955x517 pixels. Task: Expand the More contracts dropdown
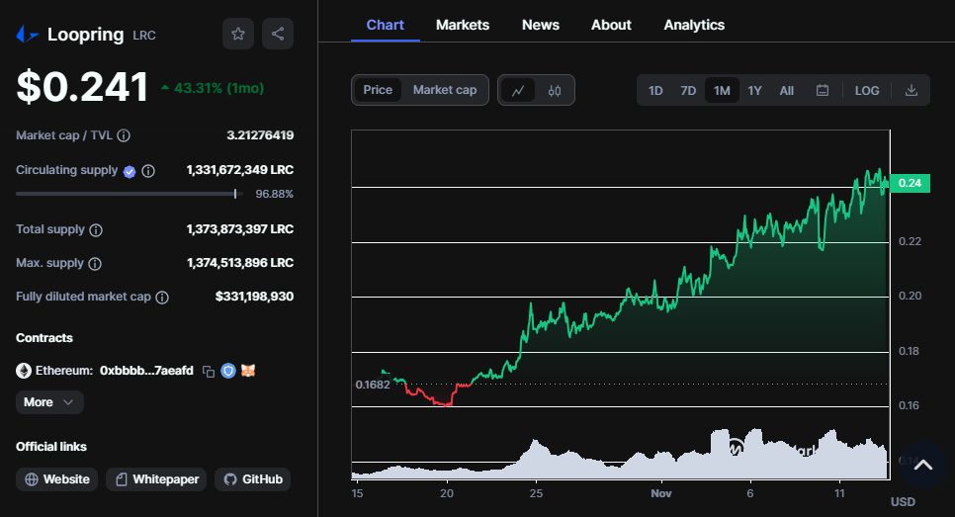[49, 402]
